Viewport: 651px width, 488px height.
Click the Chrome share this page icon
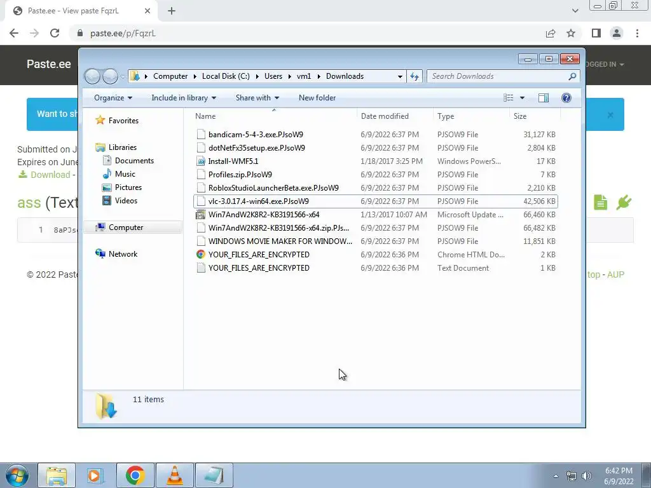[551, 33]
